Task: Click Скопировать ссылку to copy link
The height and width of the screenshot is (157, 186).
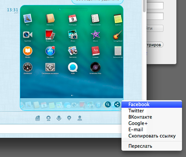Action: 151,136
